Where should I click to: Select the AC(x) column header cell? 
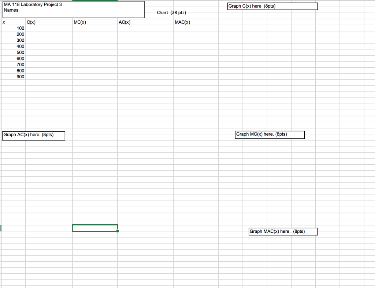point(146,22)
